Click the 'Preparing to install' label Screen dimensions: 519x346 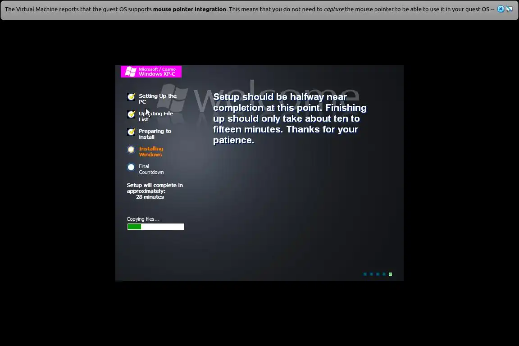(155, 134)
